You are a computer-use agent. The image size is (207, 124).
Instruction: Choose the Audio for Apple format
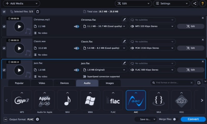(x=45, y=100)
